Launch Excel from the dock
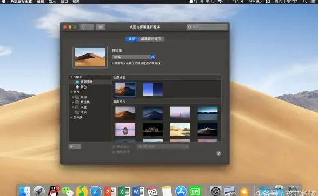The height and width of the screenshot is (196, 318). [x=124, y=192]
